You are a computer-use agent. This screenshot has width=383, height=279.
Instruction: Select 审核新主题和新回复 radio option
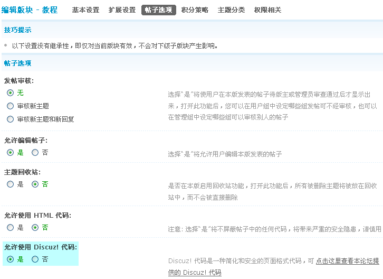click(x=11, y=119)
